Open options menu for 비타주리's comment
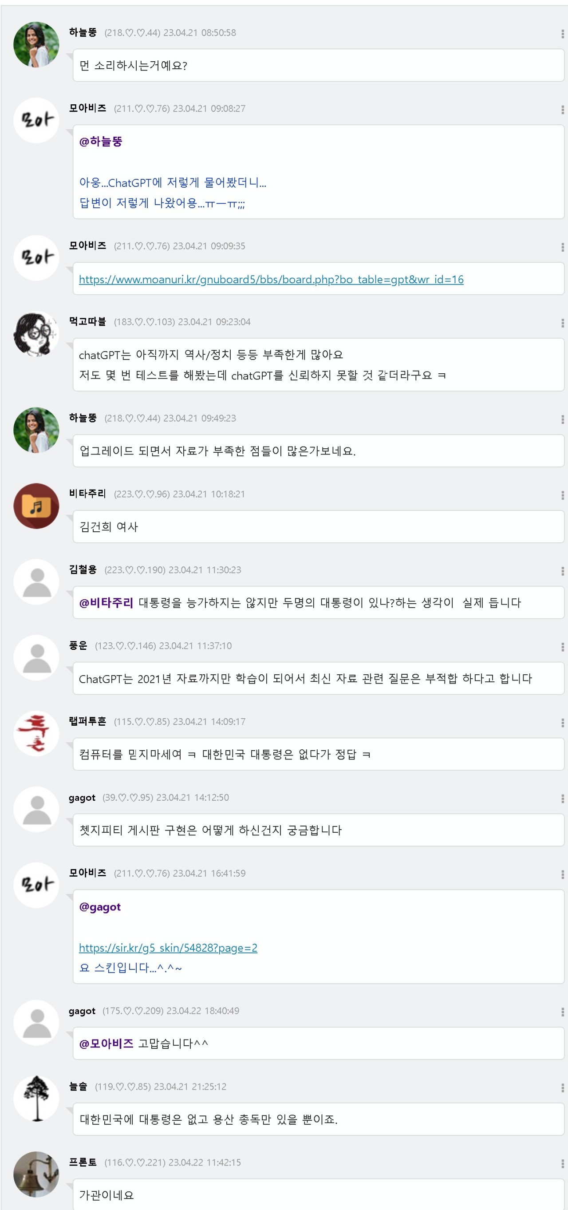The image size is (568, 1210). point(562,495)
